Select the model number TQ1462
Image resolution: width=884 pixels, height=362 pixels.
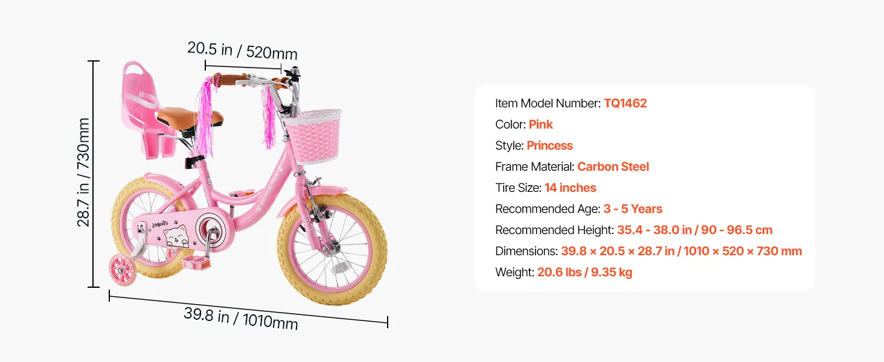[626, 103]
